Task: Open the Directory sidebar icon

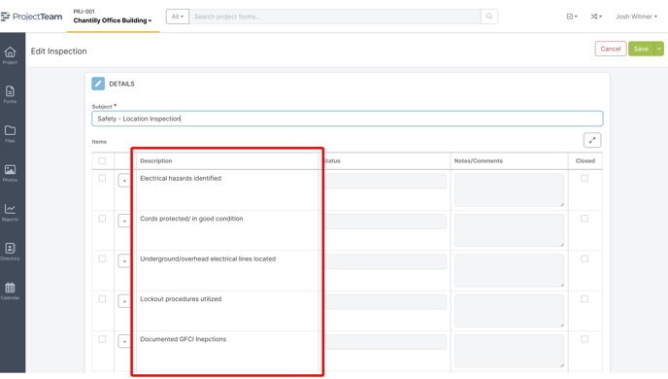Action: (x=11, y=252)
